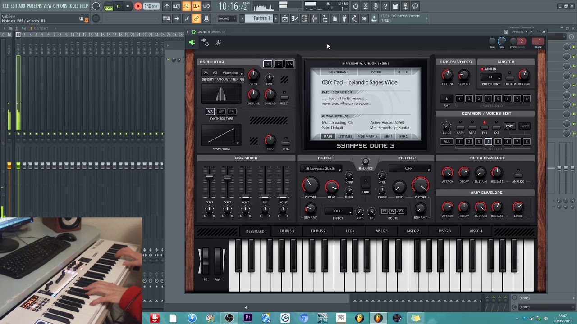
Task: Go to previous patch arrow
Action: coord(398,72)
